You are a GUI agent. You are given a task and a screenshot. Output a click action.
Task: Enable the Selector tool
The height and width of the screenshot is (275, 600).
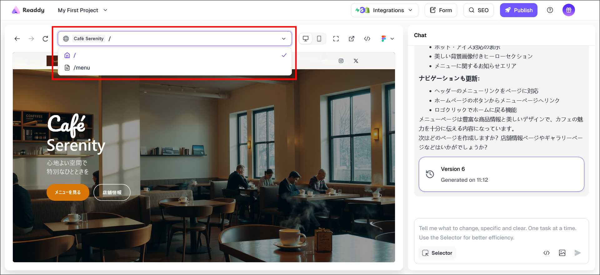(x=437, y=253)
